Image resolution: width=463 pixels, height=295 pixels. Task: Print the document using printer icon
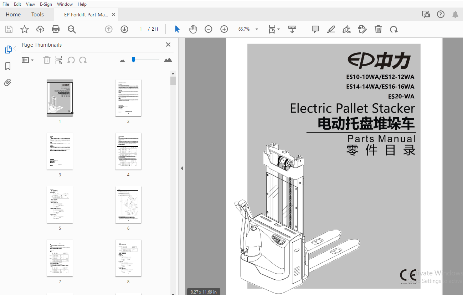pos(56,29)
